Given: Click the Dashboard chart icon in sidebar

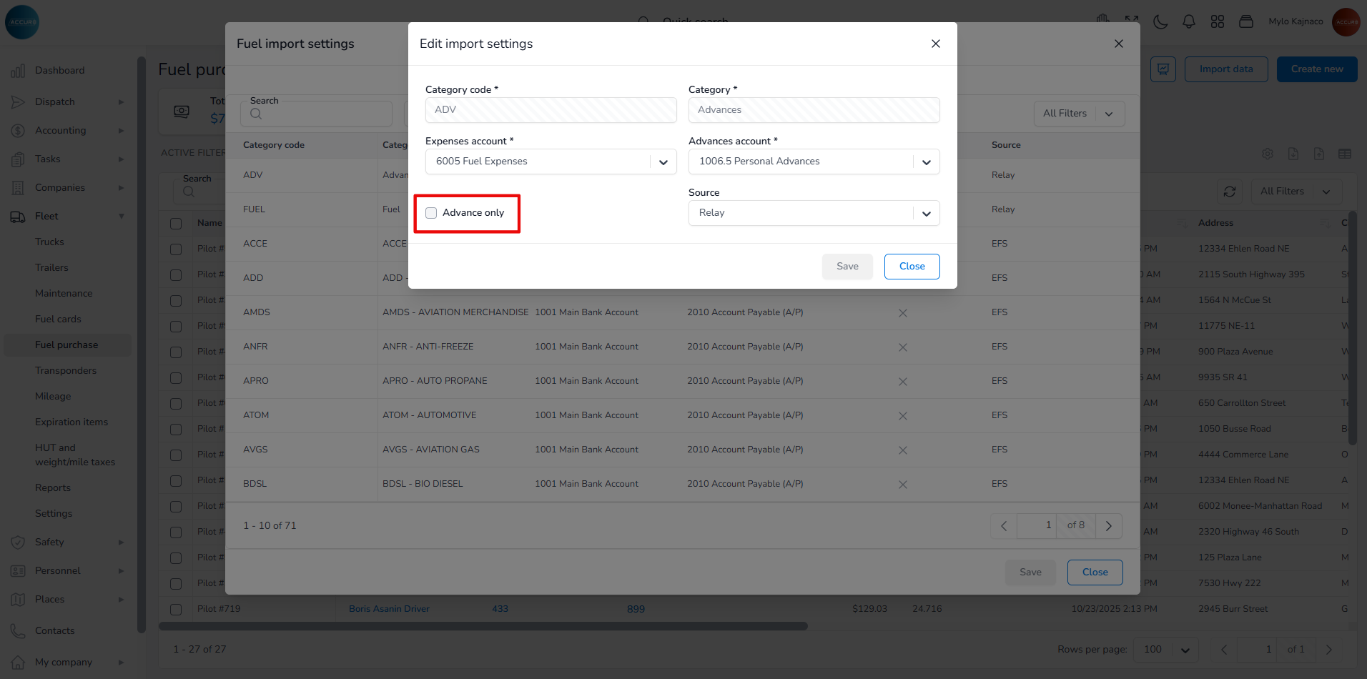Looking at the screenshot, I should click(19, 71).
